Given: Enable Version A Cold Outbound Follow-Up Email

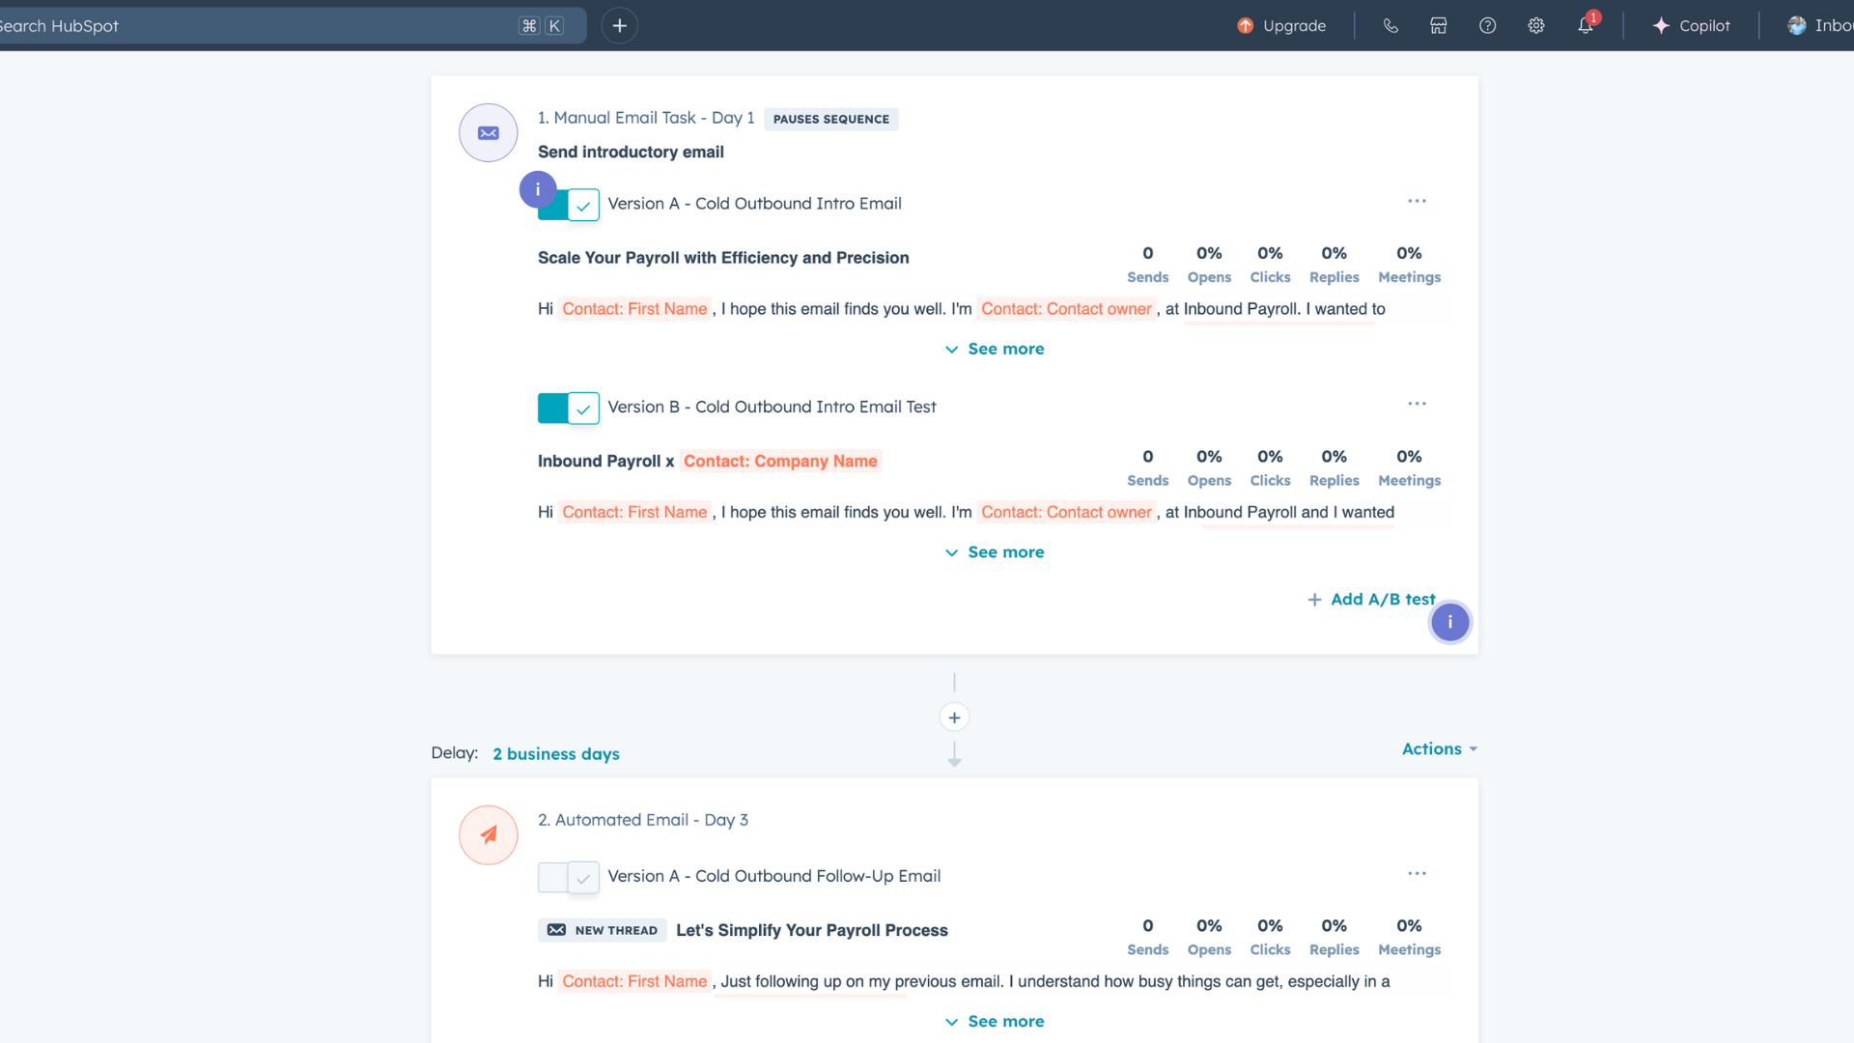Looking at the screenshot, I should [x=569, y=877].
